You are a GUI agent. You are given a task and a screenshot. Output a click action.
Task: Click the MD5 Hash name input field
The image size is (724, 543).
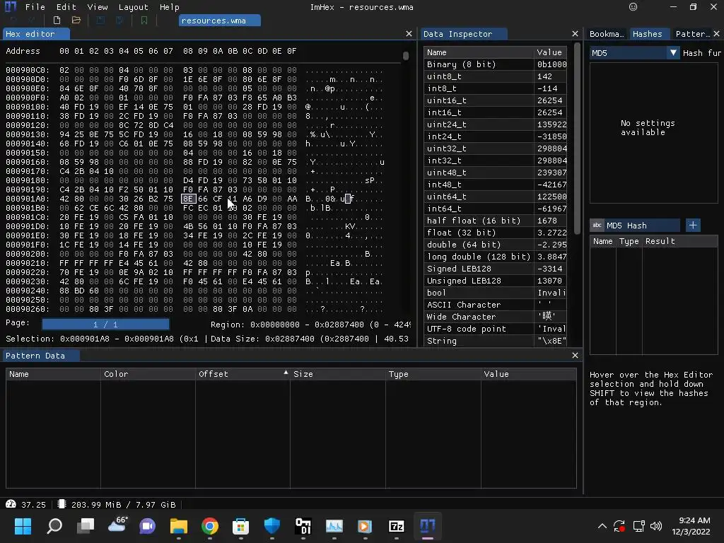pos(642,226)
